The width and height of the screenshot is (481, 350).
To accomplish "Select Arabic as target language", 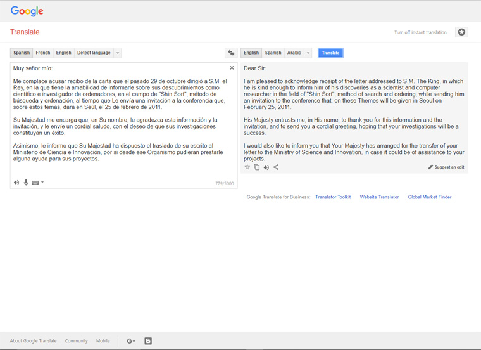I will 294,53.
